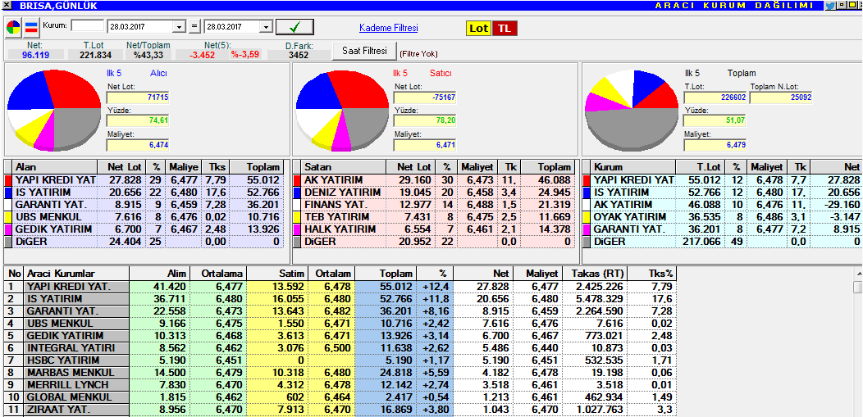Share via the Twitter bird icon

829,6
